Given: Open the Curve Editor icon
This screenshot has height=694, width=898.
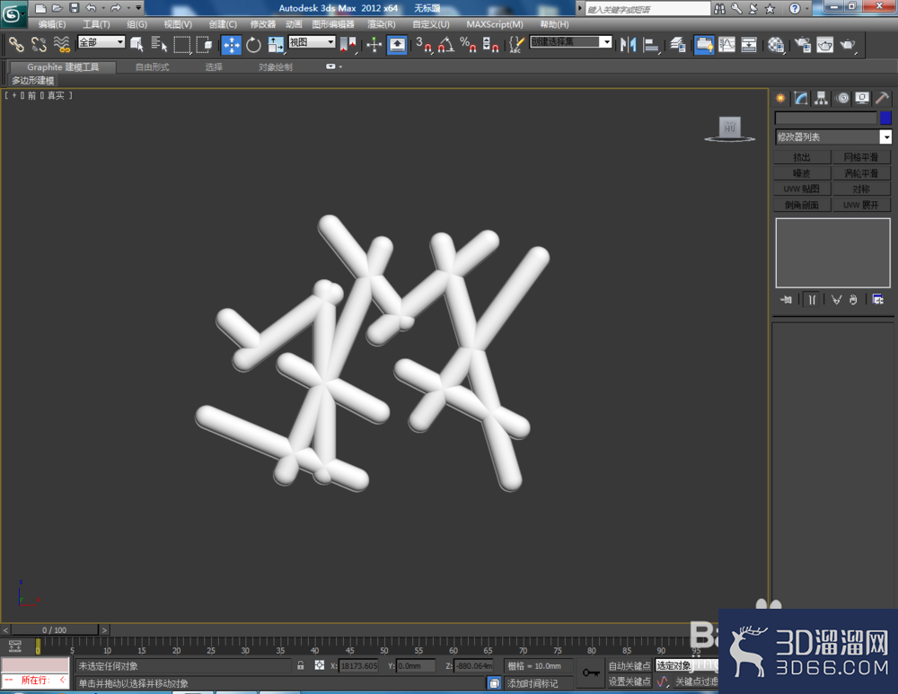Looking at the screenshot, I should point(726,45).
